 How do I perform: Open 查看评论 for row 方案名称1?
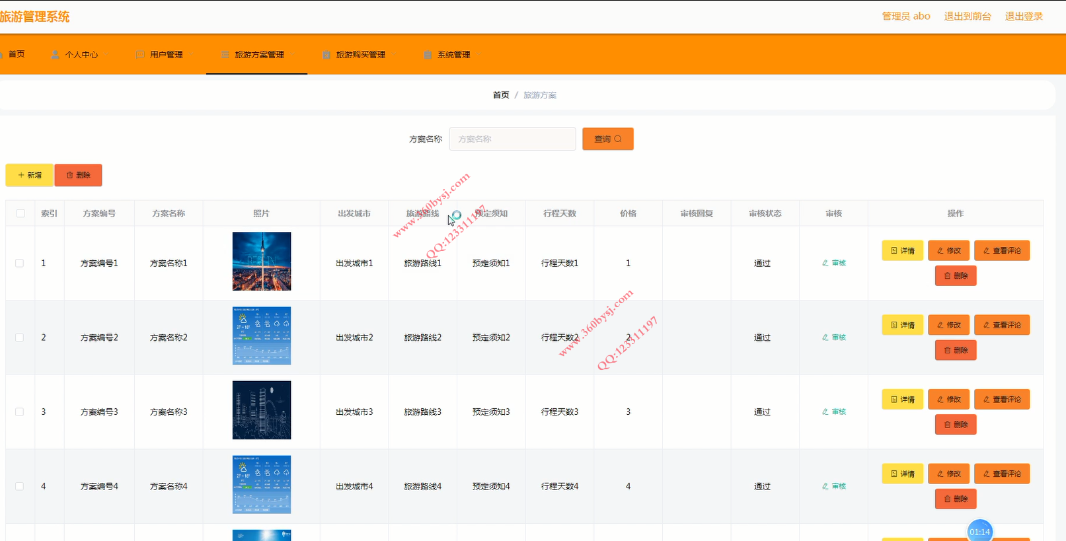[1002, 250]
